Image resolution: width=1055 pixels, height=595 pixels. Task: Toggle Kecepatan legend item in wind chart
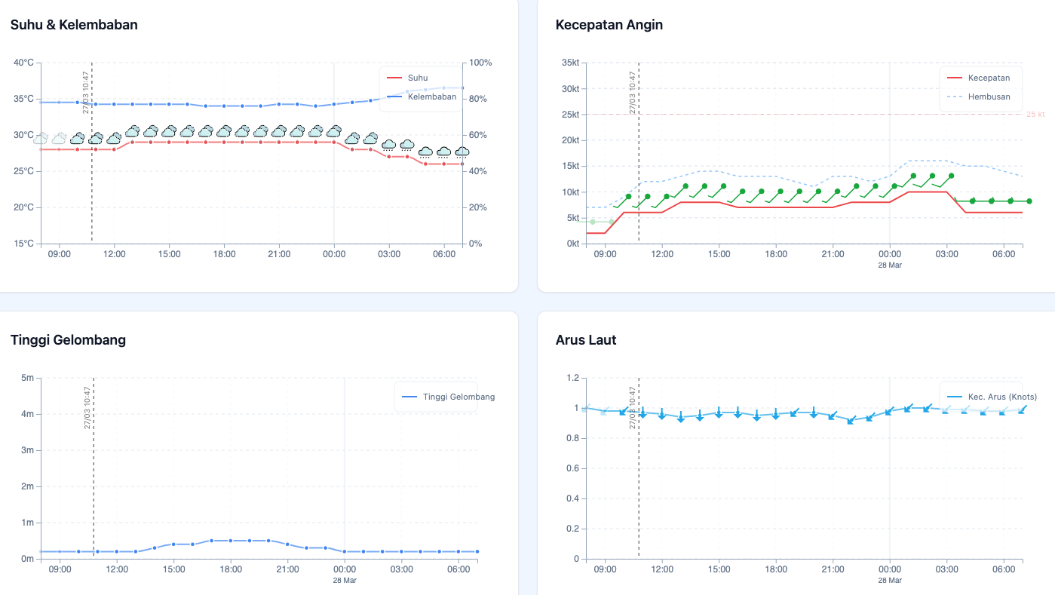coord(988,78)
